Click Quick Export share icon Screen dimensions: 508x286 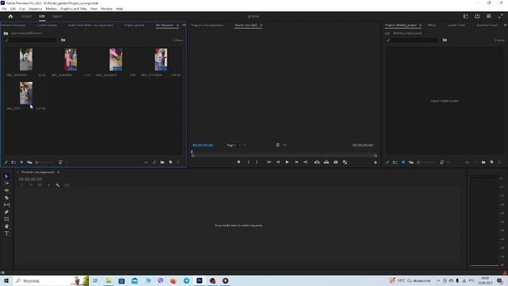pos(477,16)
